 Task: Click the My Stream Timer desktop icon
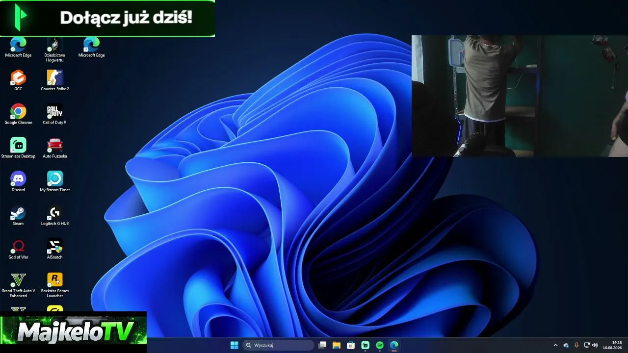click(55, 182)
